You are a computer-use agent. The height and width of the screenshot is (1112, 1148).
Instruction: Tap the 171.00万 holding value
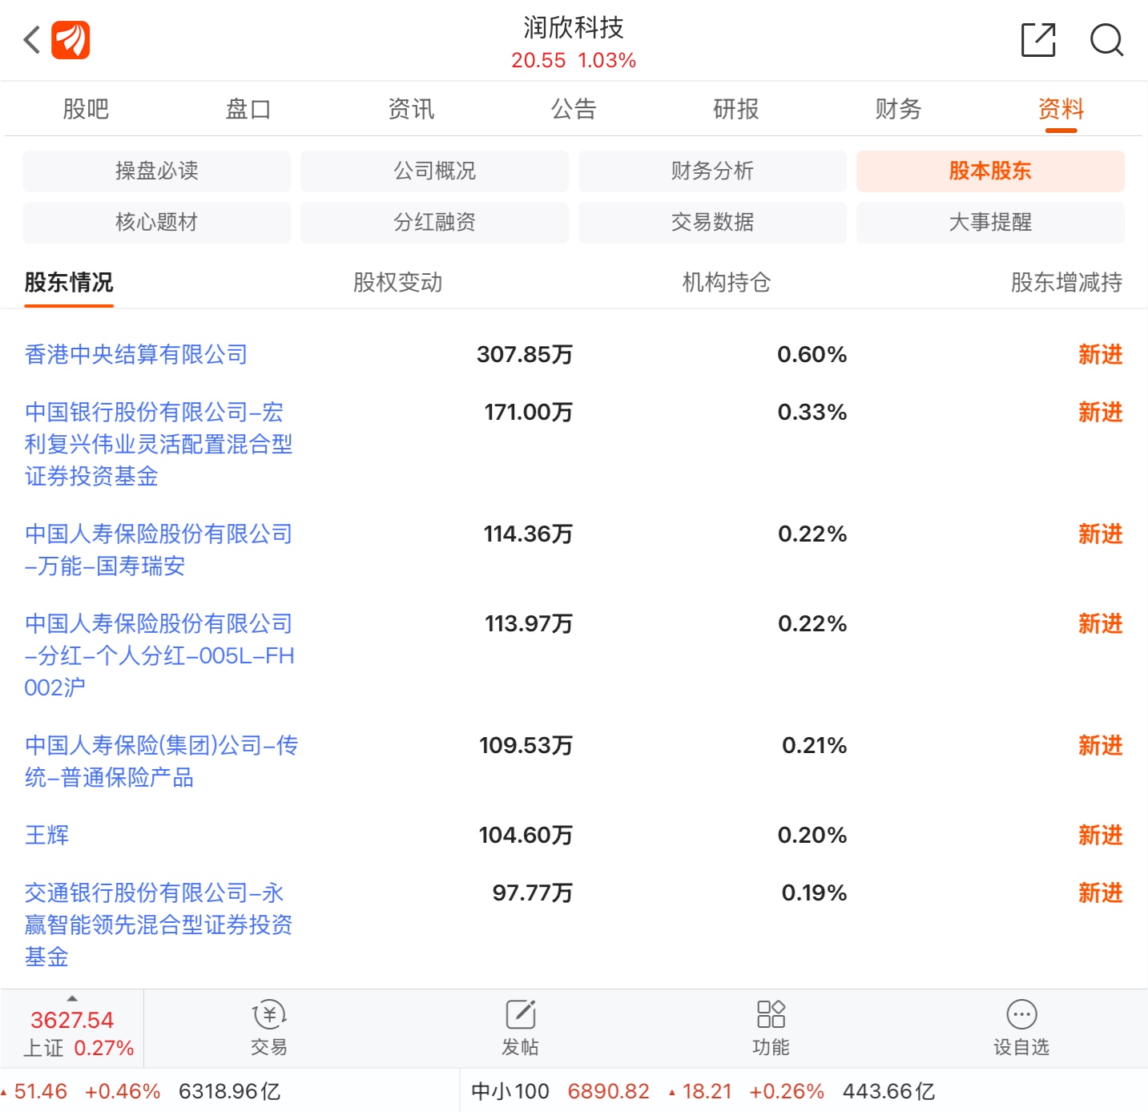[529, 412]
